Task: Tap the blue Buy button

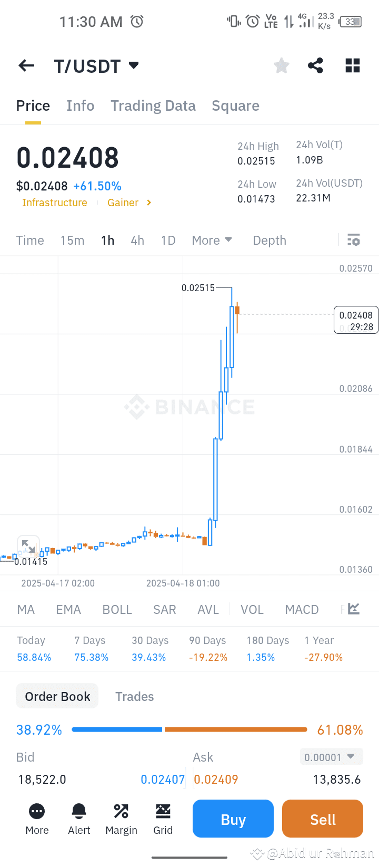Action: (233, 819)
